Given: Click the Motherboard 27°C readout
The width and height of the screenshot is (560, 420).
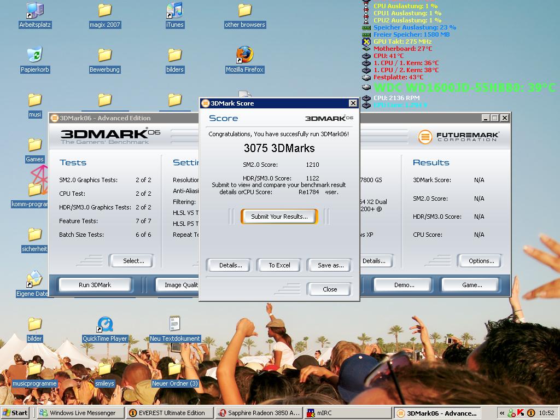Looking at the screenshot, I should point(402,49).
